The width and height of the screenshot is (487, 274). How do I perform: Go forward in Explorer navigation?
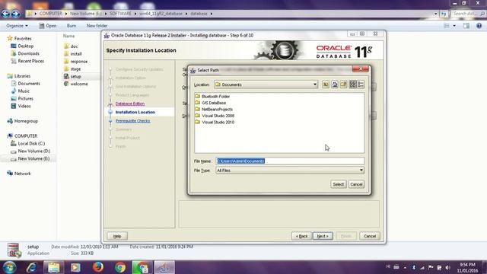pos(15,14)
